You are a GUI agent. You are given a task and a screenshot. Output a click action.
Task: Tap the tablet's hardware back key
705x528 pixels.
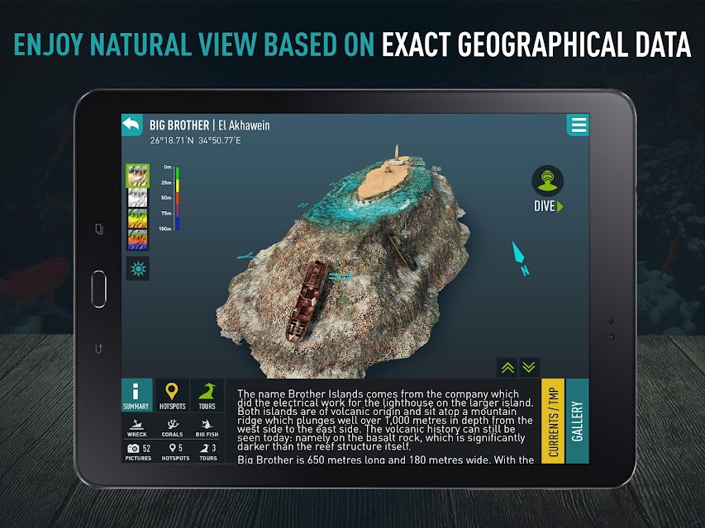point(99,348)
